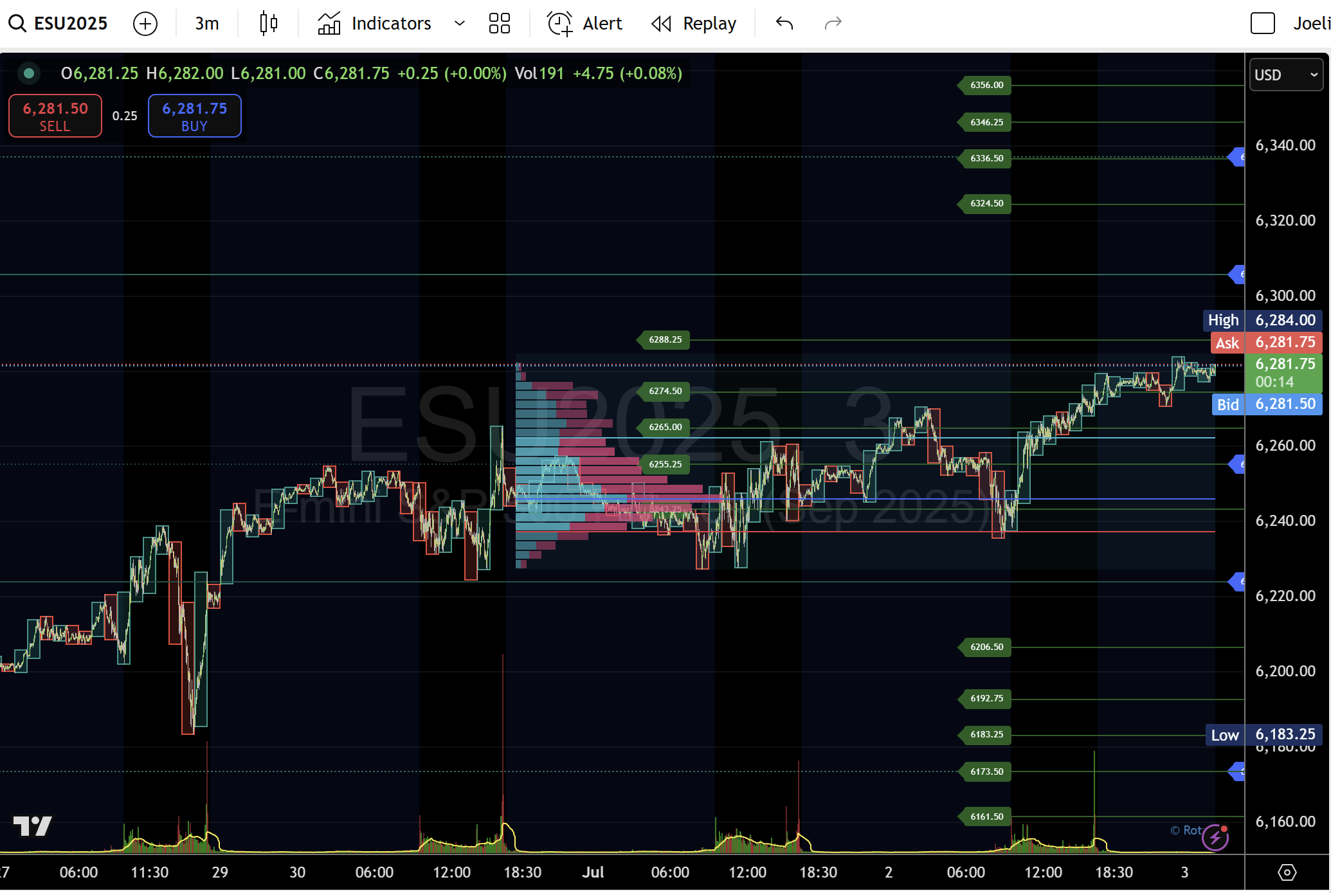Viewport: 1331px width, 893px height.
Task: Change the 3m timeframe interval
Action: tap(206, 24)
